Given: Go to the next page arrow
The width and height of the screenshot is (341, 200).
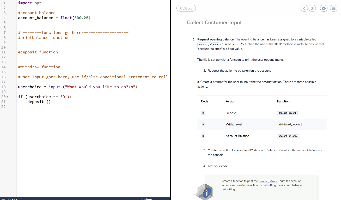Looking at the screenshot, I should tap(312, 8).
